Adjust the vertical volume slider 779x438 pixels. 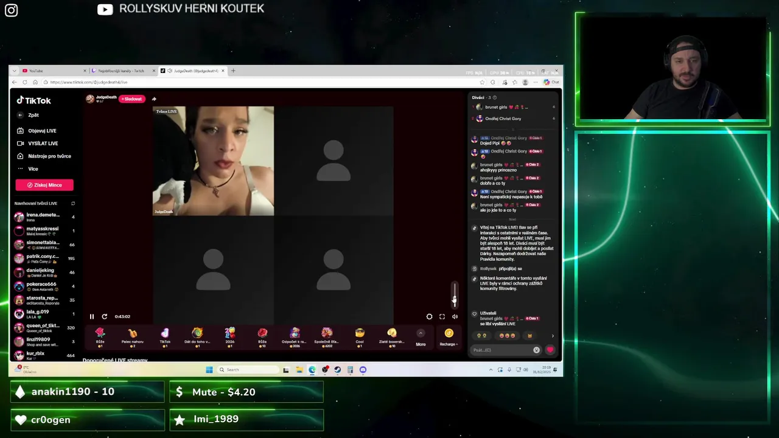pos(454,294)
